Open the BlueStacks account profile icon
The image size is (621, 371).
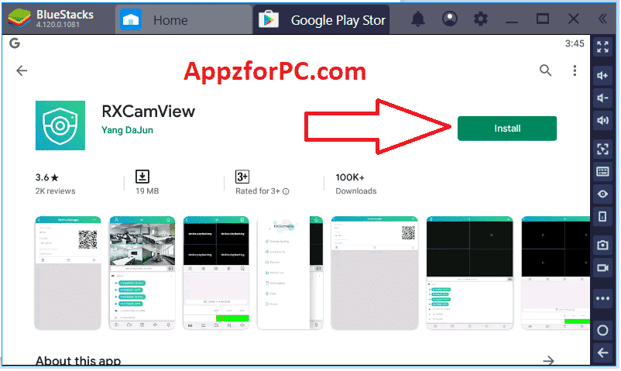click(x=450, y=19)
